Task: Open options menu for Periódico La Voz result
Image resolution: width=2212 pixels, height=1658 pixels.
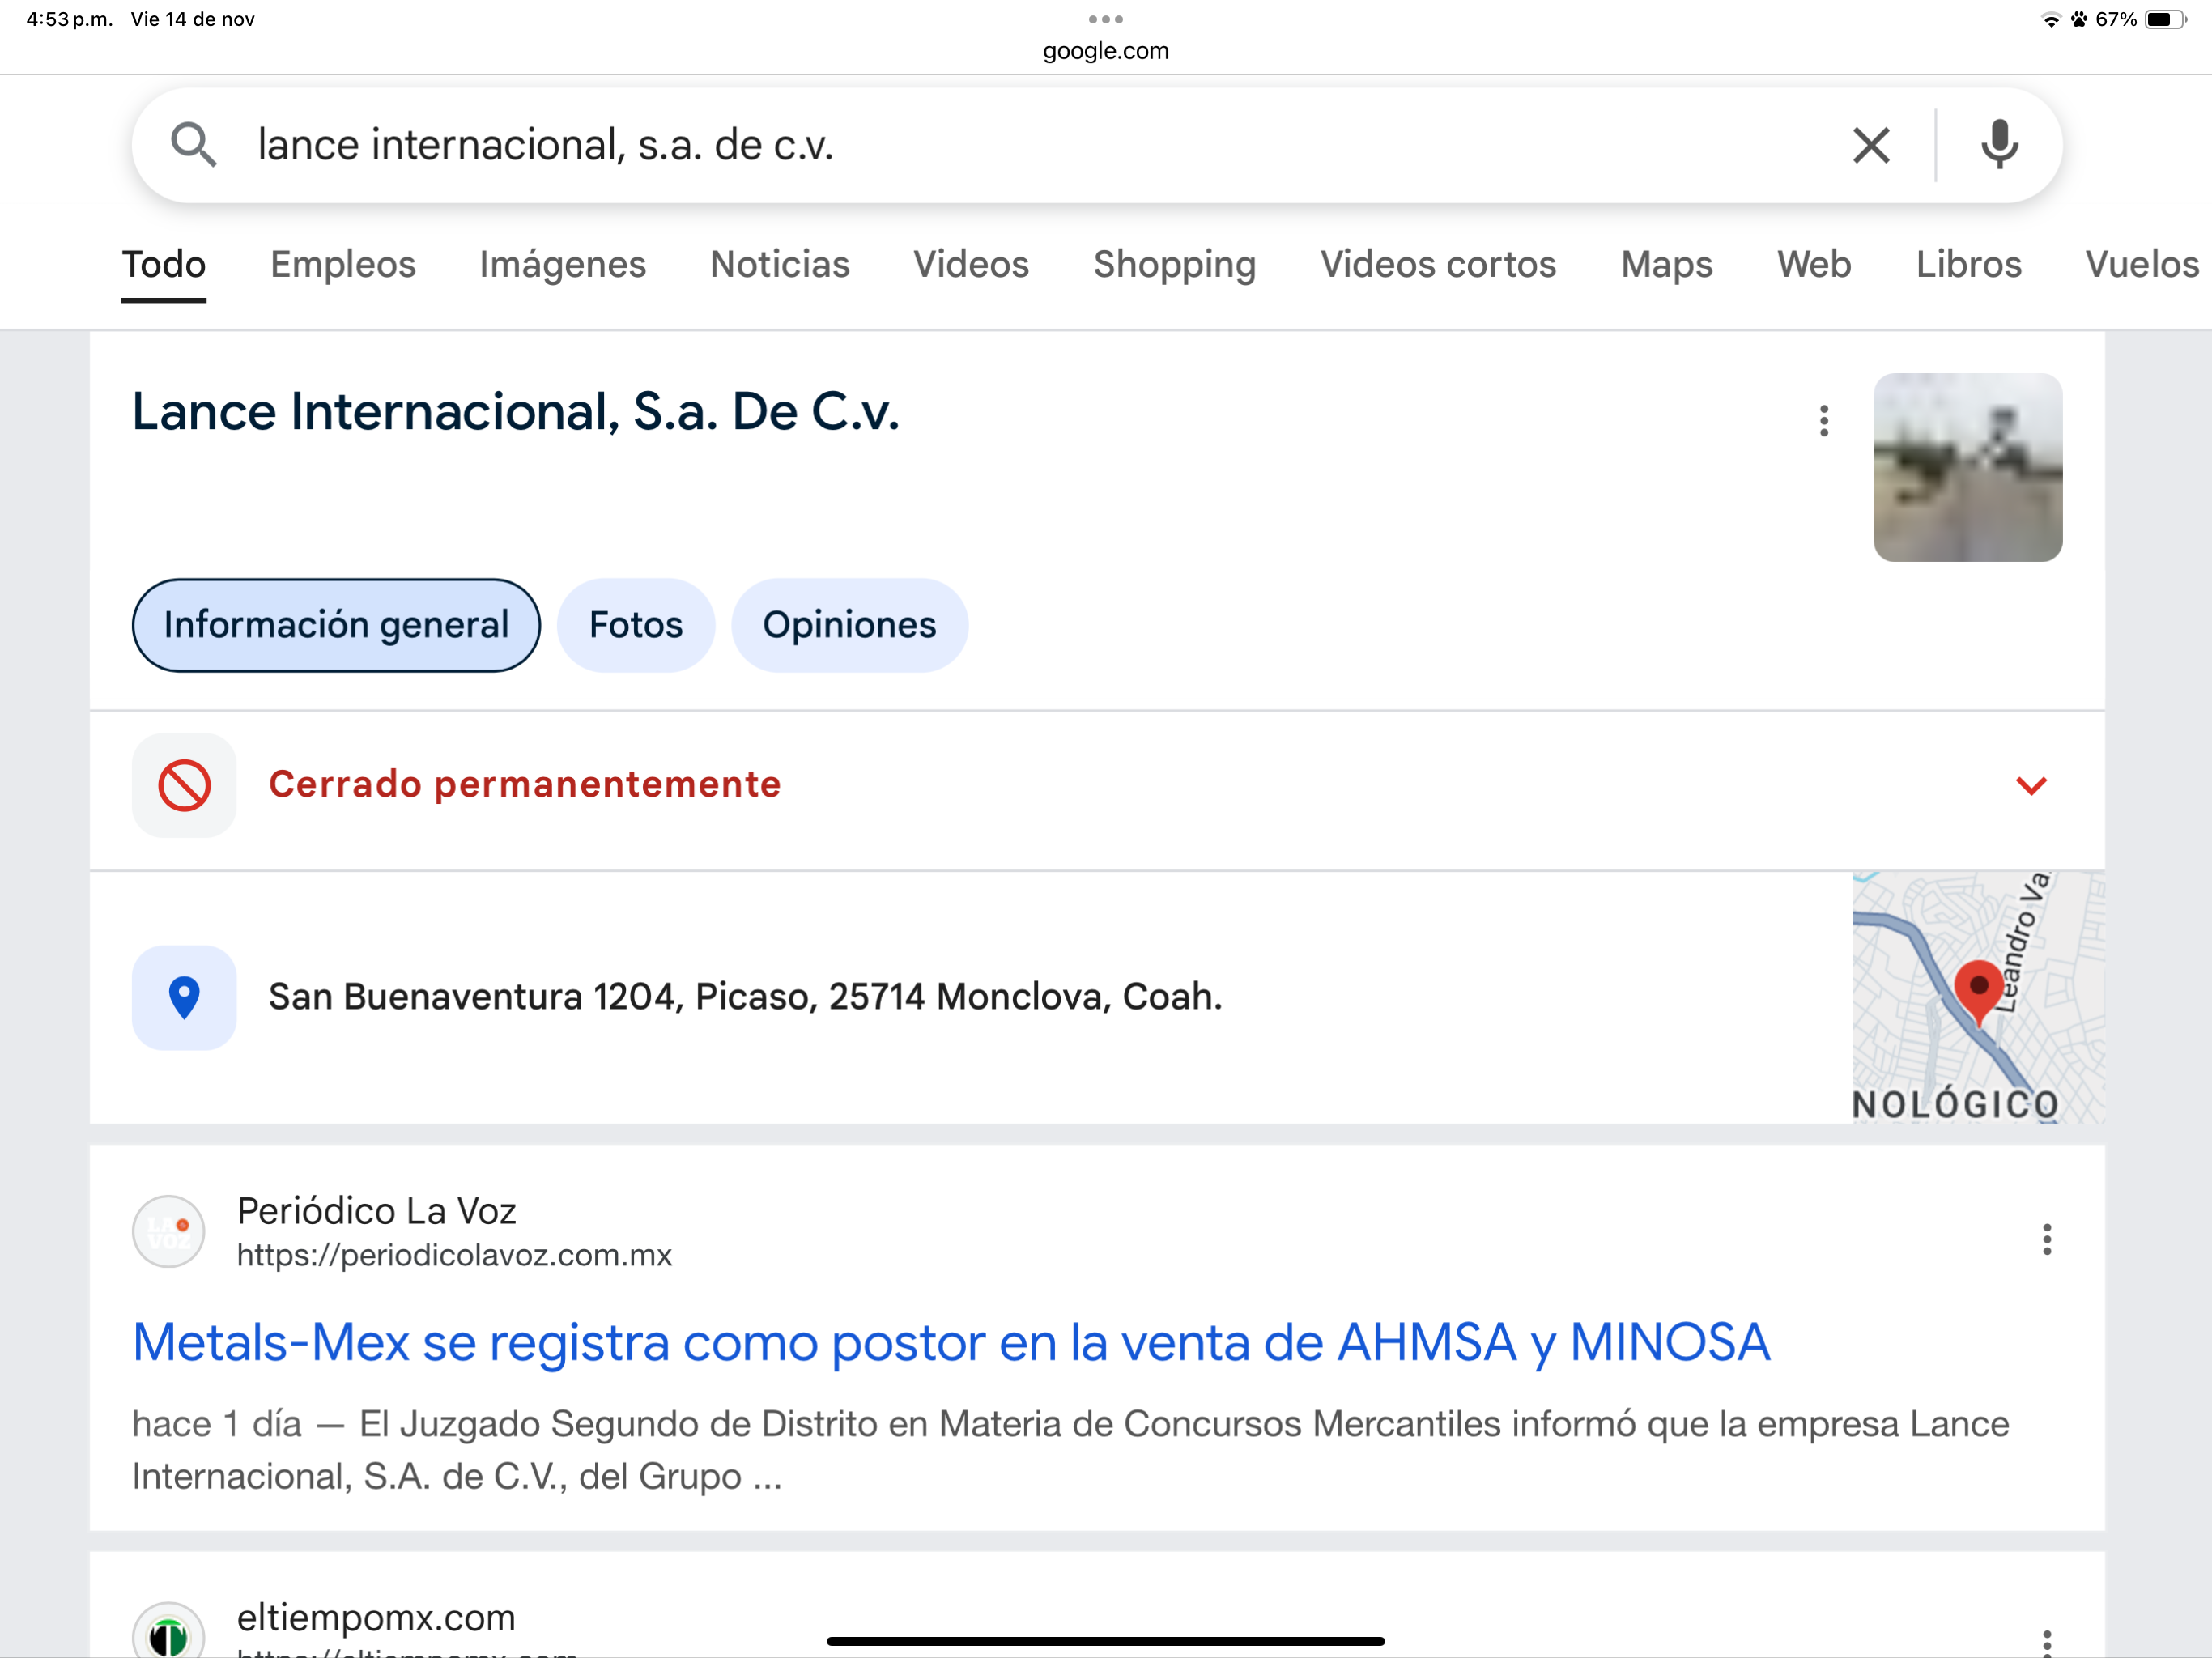Action: point(2046,1239)
